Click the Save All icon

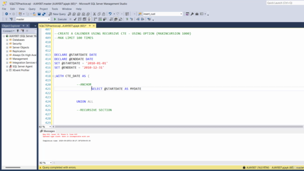pos(44,14)
